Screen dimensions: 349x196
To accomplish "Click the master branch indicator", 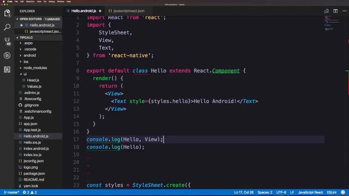I will tap(11, 192).
